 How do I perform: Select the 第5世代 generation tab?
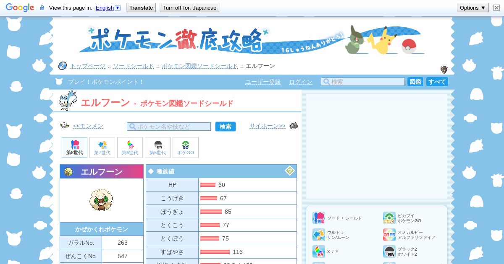(x=158, y=148)
